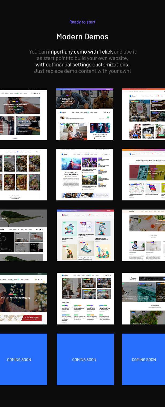165x407 pixels.
Task: Open the marketing Latest Posts demo thumbnail
Action: click(x=85, y=298)
